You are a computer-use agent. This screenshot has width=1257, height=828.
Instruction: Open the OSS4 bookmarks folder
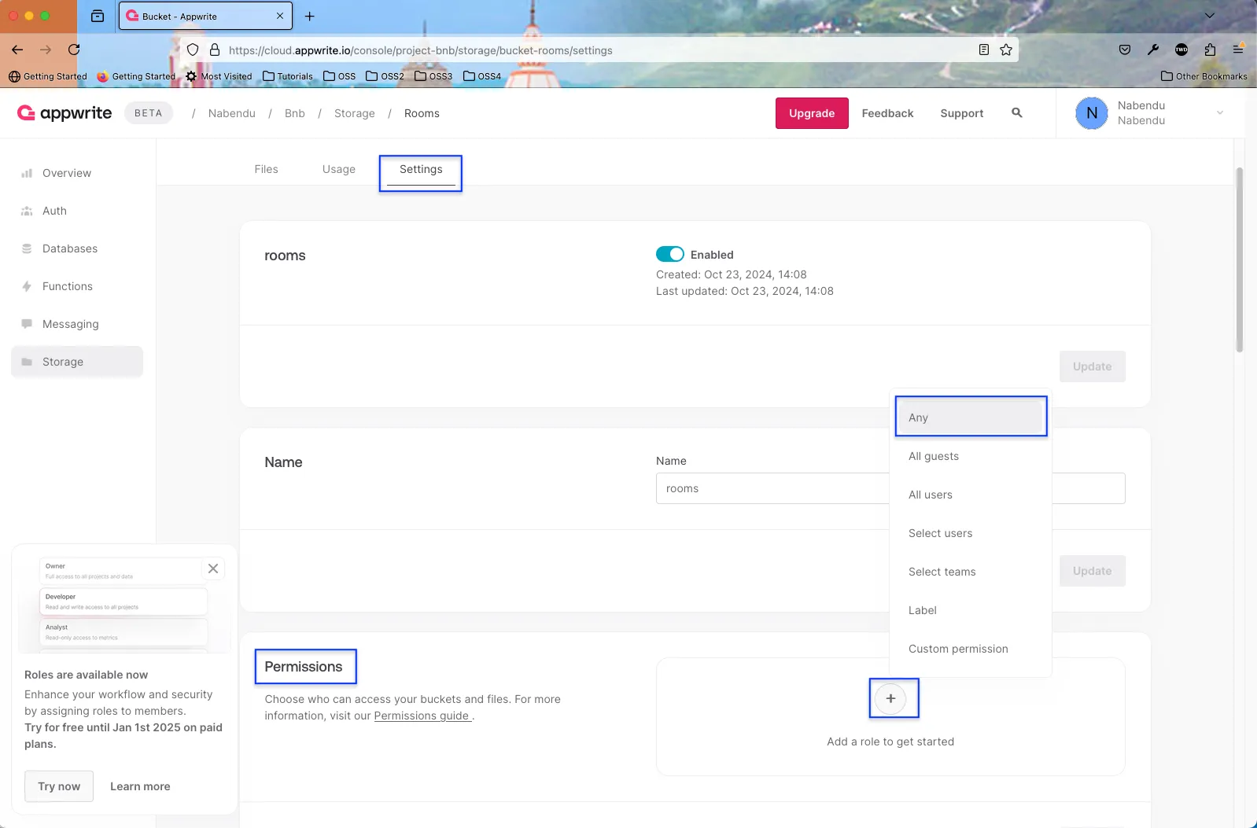coord(482,76)
